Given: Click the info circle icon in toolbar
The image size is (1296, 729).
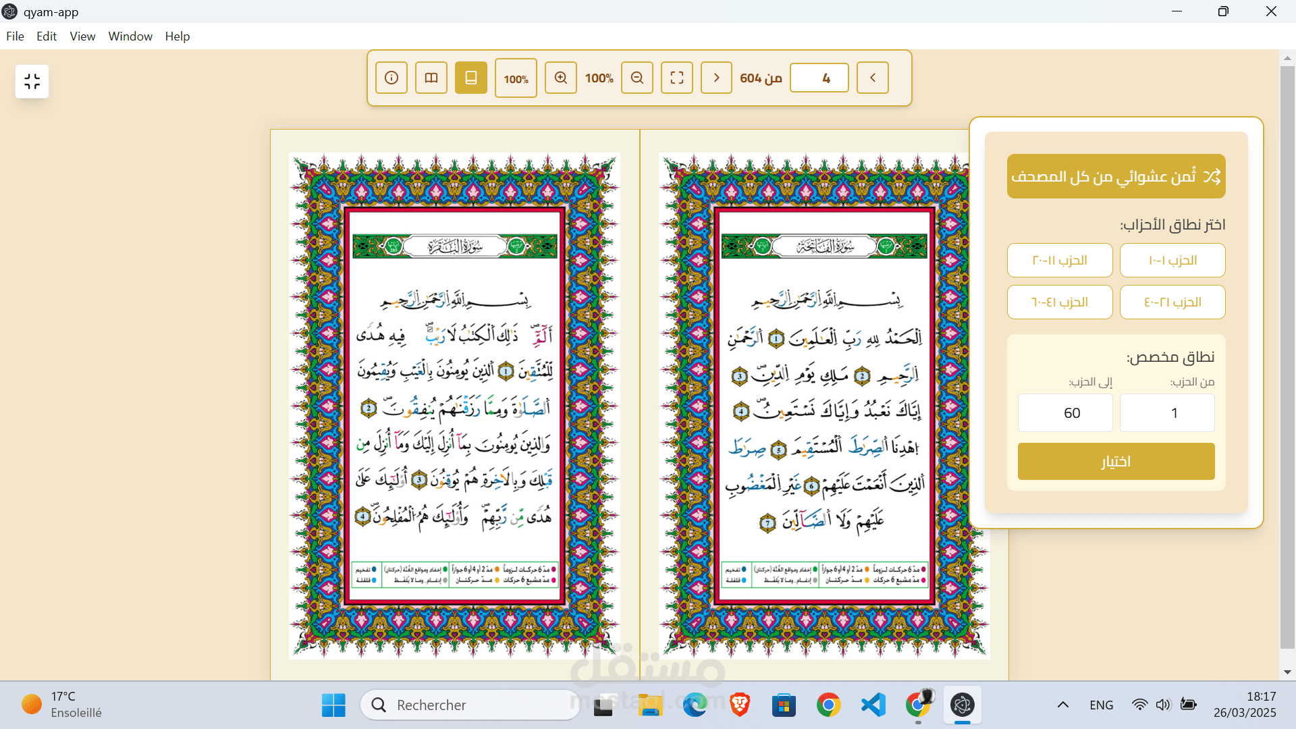Looking at the screenshot, I should pyautogui.click(x=391, y=78).
